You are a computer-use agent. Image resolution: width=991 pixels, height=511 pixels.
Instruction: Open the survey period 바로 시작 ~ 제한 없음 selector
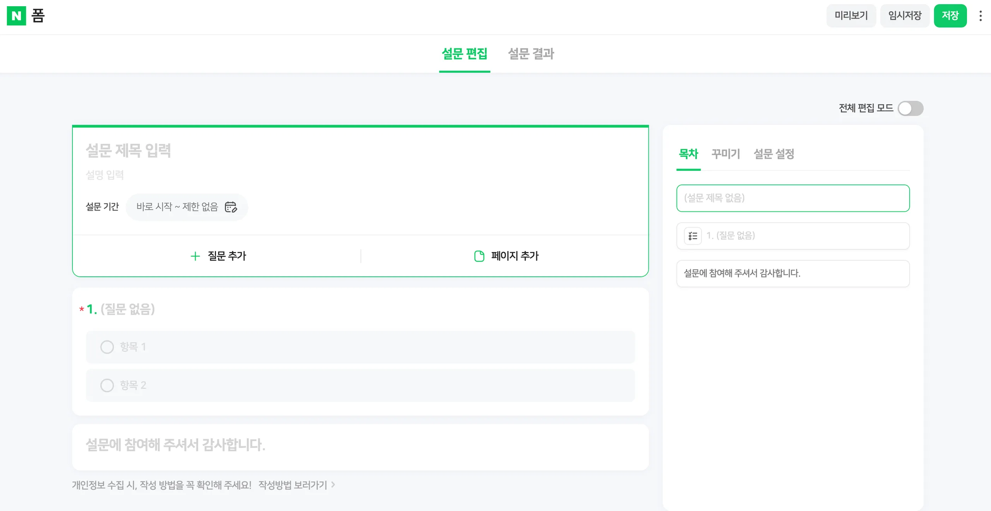(x=187, y=207)
